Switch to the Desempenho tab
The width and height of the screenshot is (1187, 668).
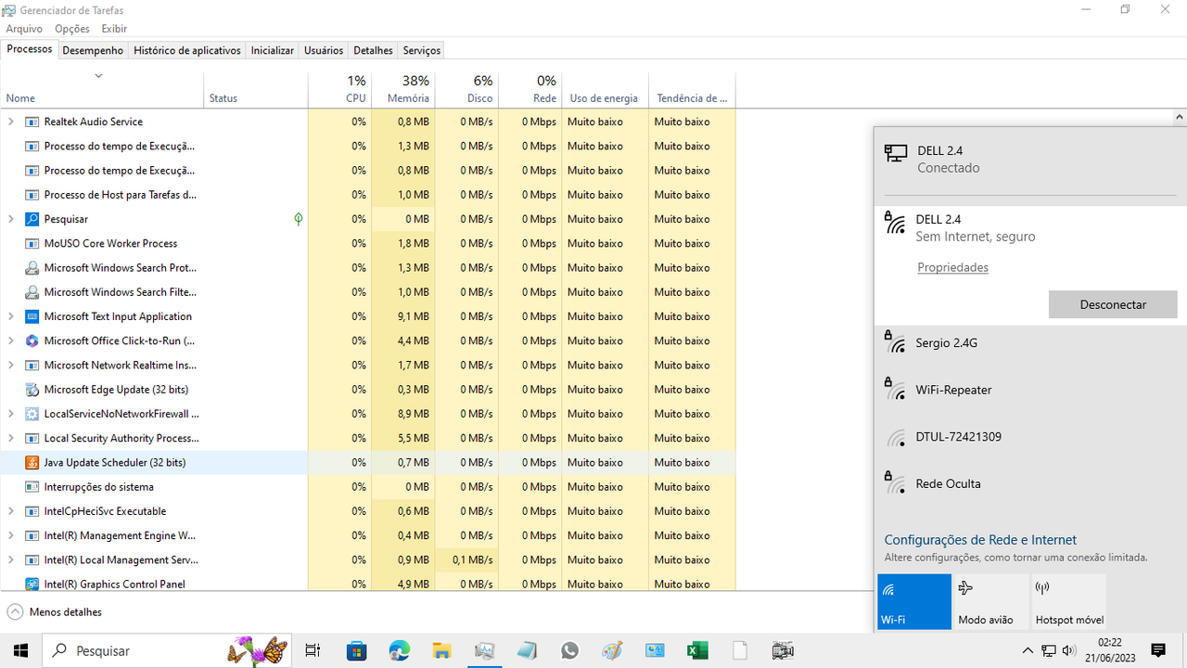93,50
